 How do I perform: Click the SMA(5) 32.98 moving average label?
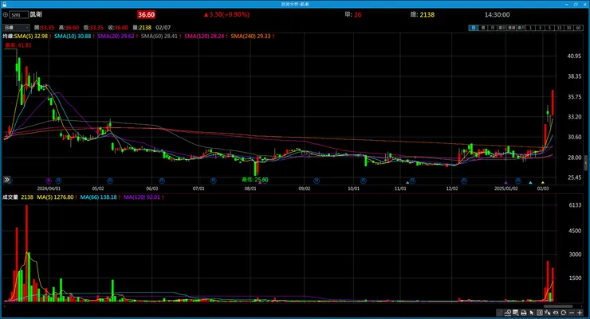pos(31,36)
